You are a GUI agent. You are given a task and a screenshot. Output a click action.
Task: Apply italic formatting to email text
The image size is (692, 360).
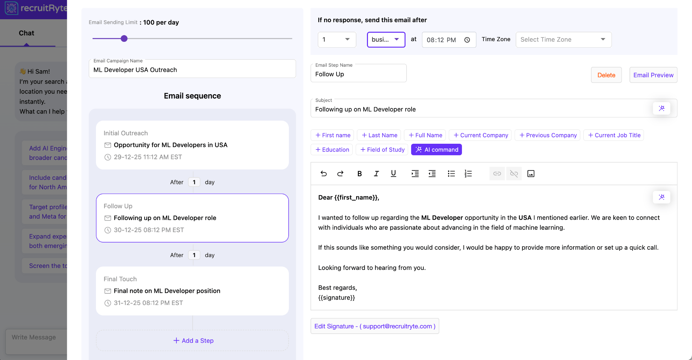376,173
